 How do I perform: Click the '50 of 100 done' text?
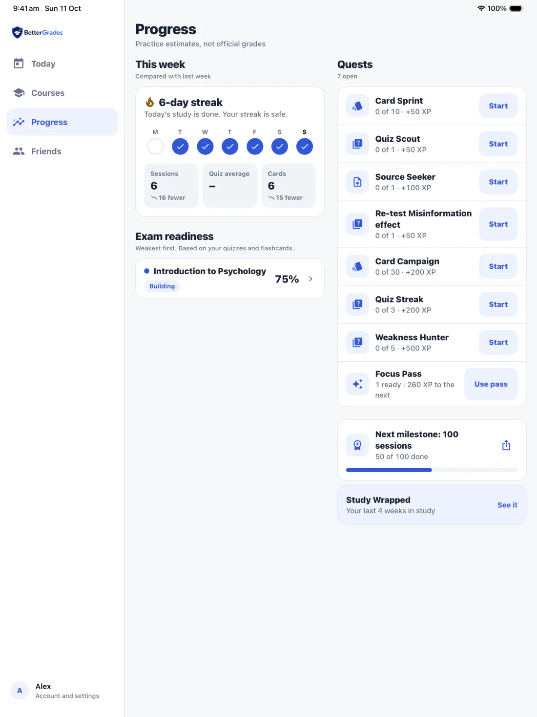pos(402,456)
